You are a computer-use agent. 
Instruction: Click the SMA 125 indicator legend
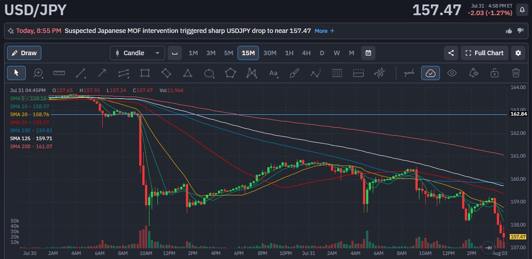[x=31, y=138]
